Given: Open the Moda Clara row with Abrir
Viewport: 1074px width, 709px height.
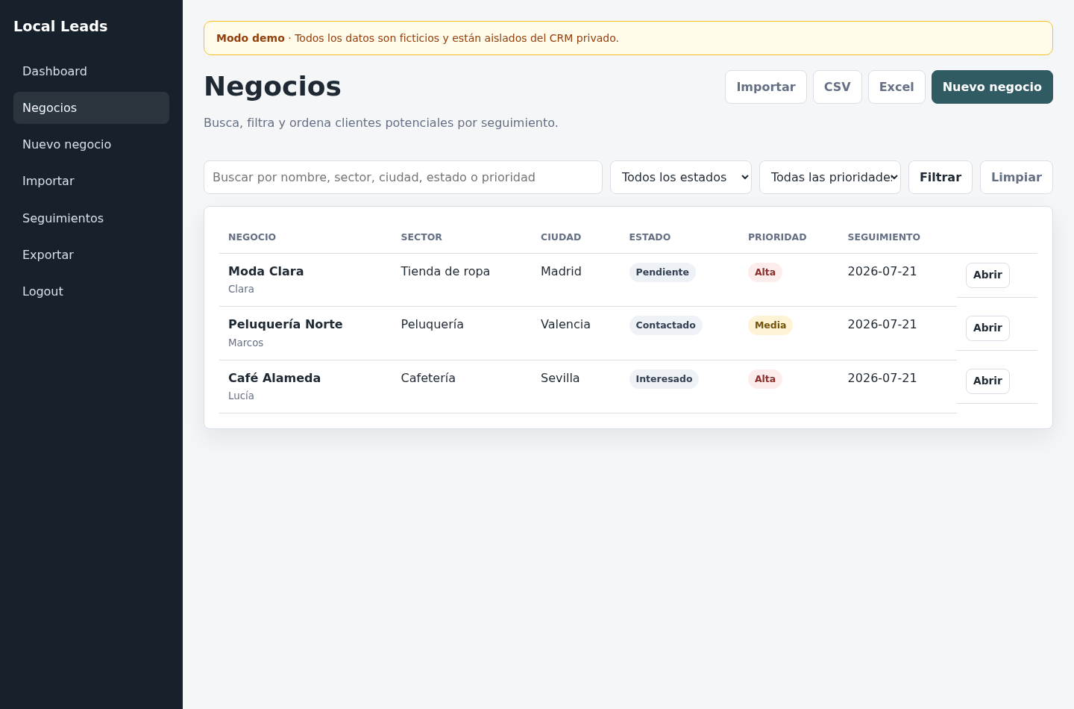Looking at the screenshot, I should (x=987, y=275).
